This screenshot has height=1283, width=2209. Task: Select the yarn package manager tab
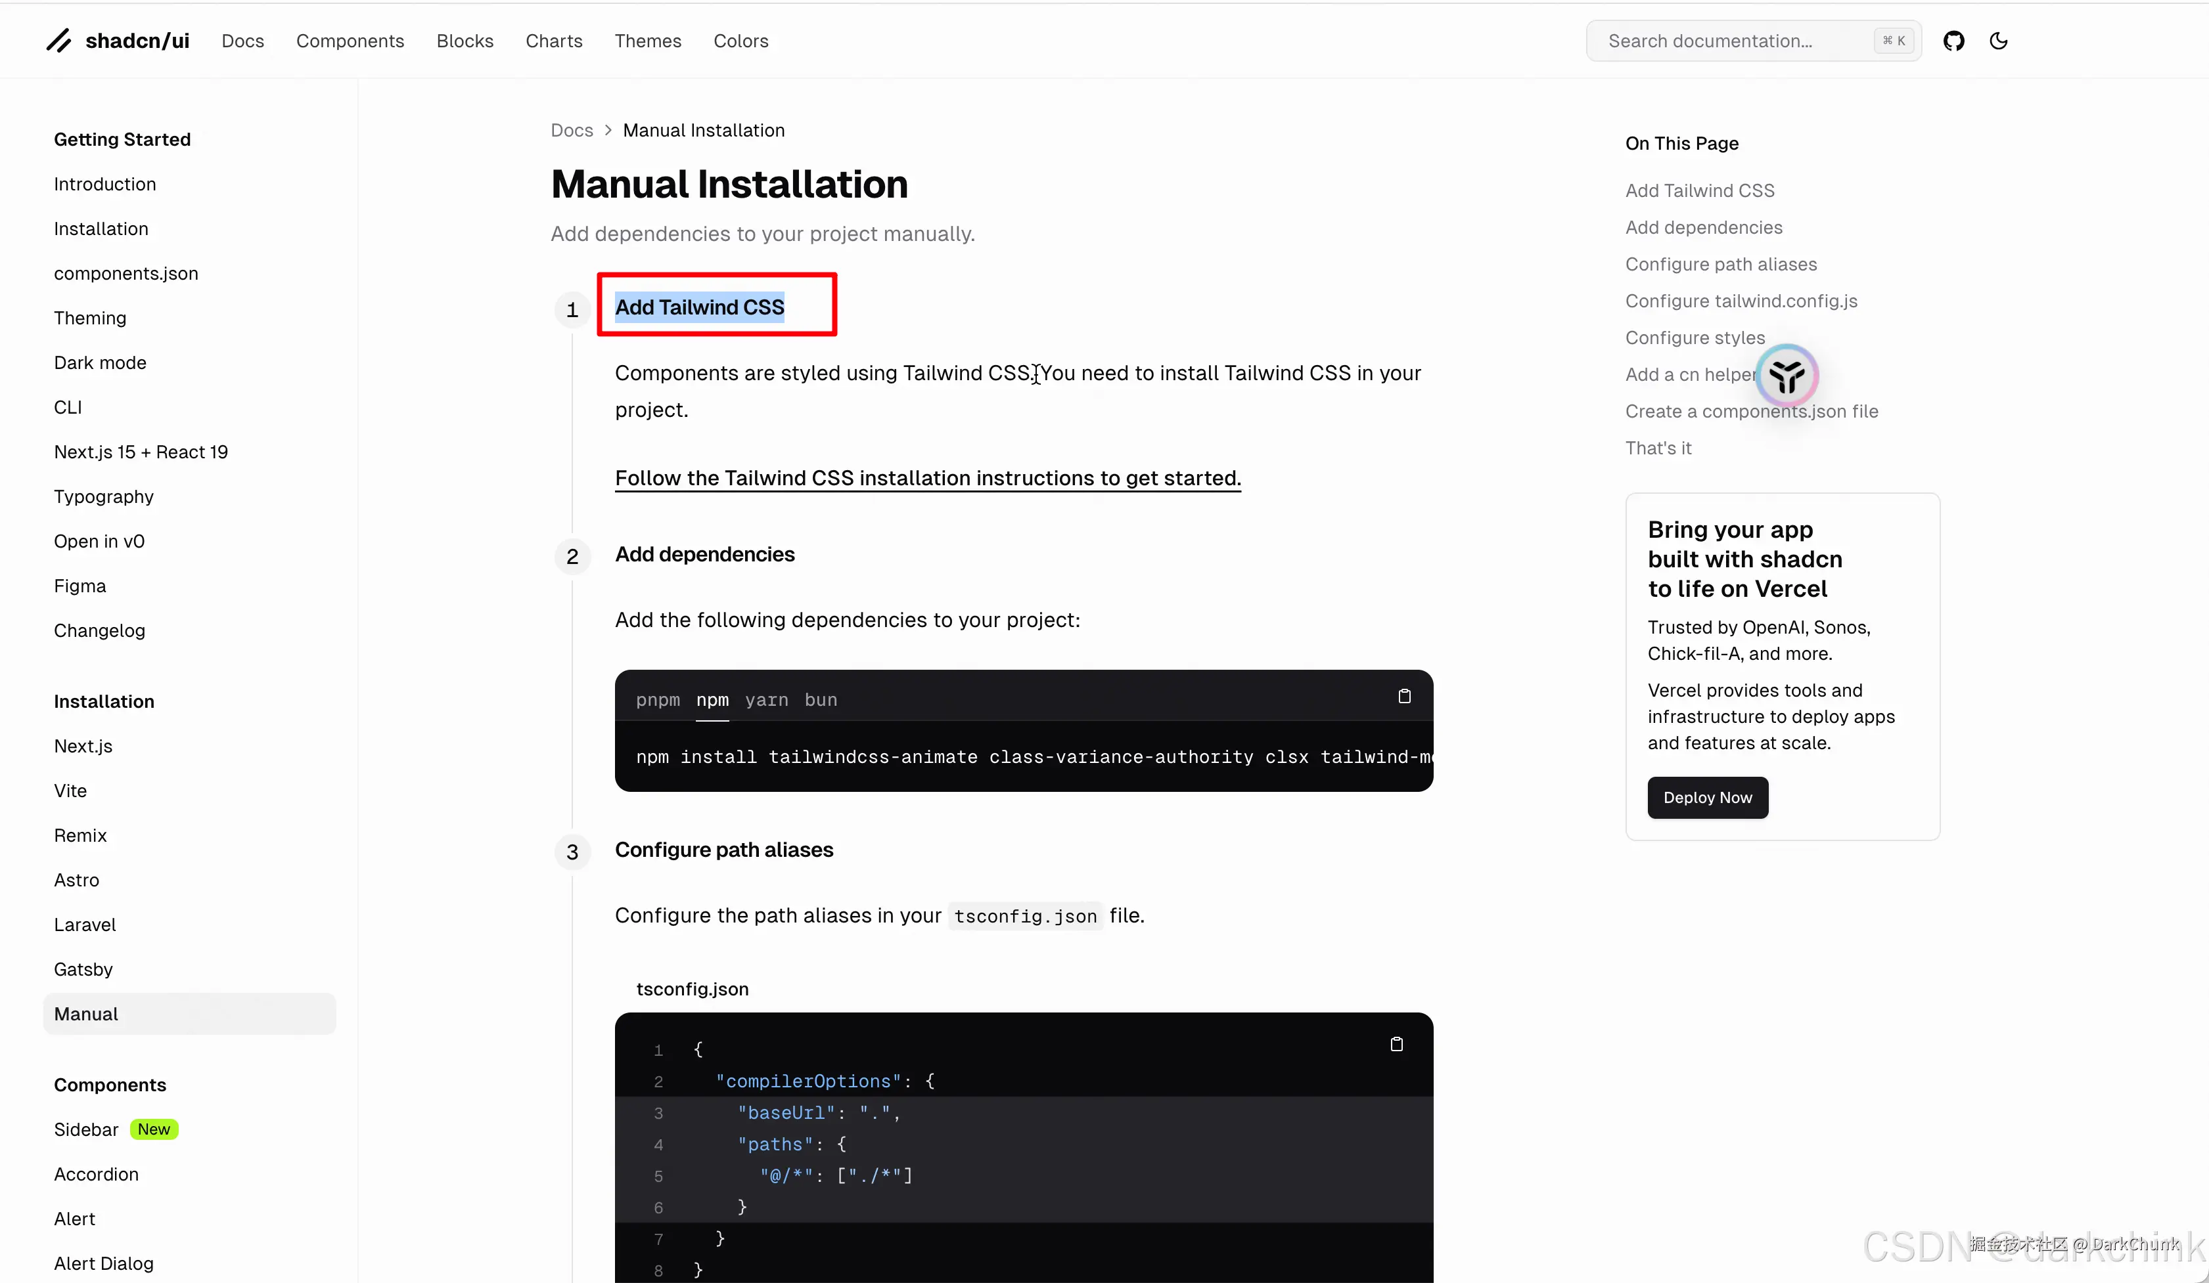click(766, 700)
